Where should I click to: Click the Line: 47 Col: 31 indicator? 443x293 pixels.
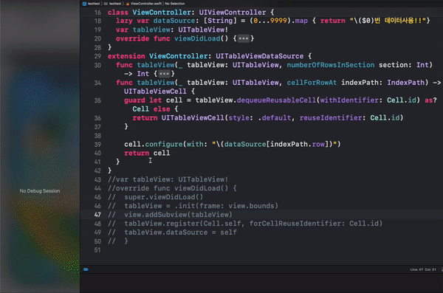coord(423,269)
